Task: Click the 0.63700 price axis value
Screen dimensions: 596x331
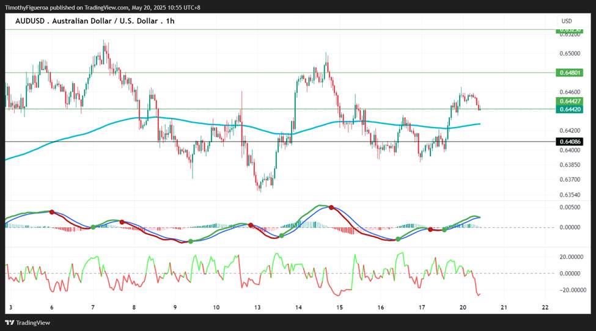Action: (570, 179)
